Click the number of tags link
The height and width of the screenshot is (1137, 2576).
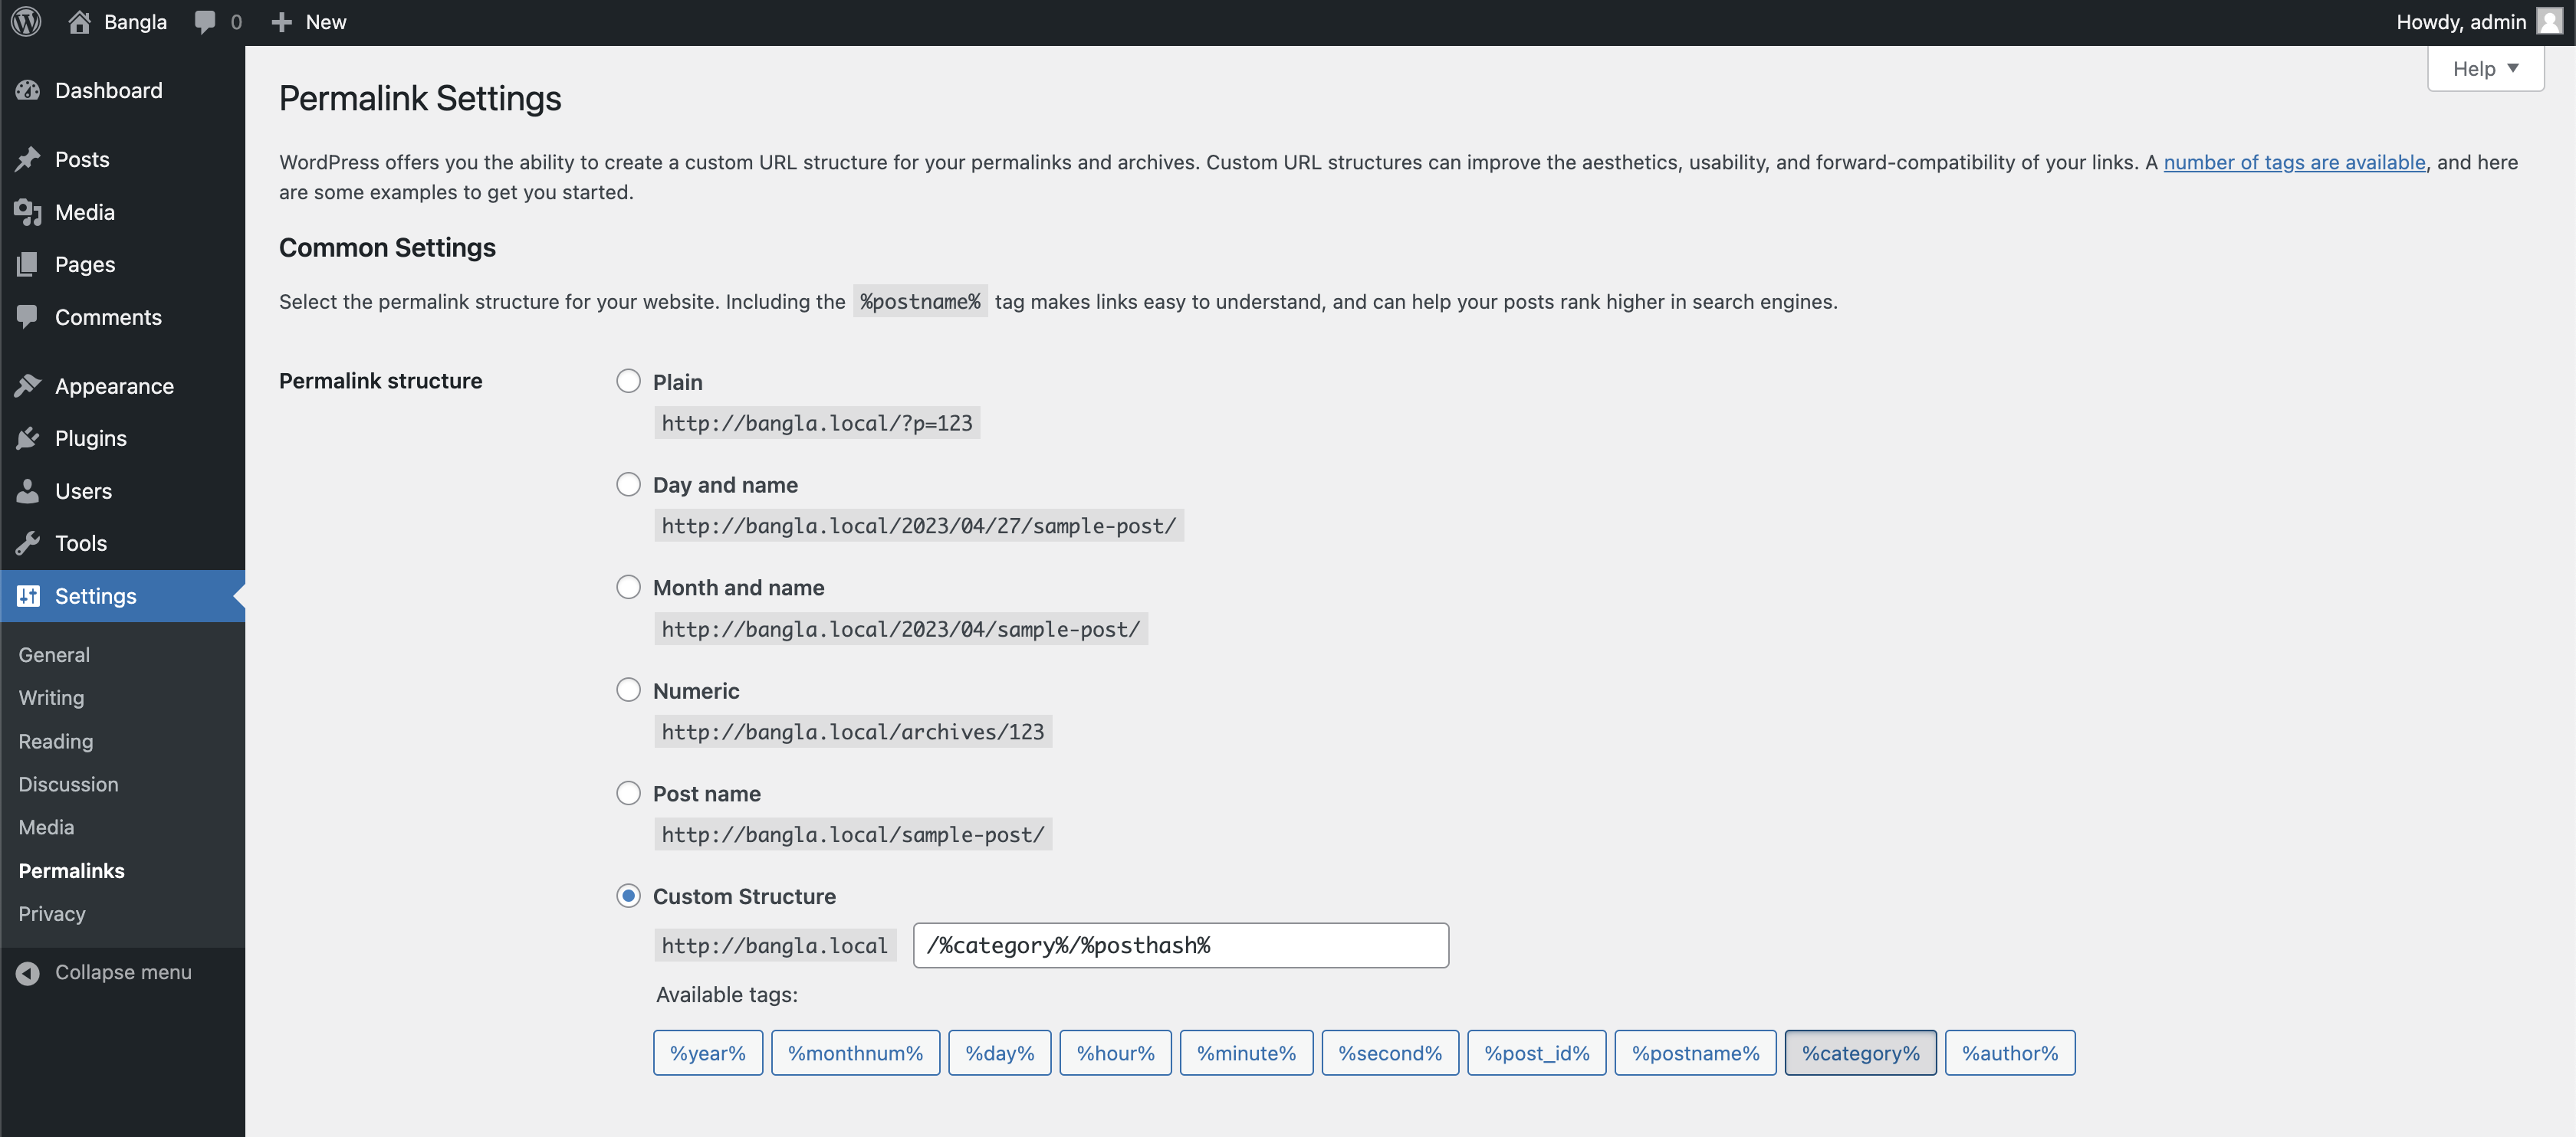(x=2293, y=161)
